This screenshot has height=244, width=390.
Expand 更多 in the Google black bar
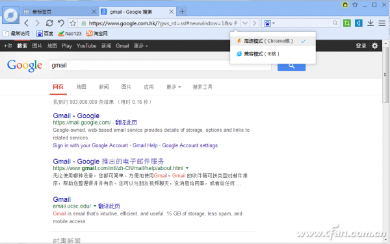140,46
